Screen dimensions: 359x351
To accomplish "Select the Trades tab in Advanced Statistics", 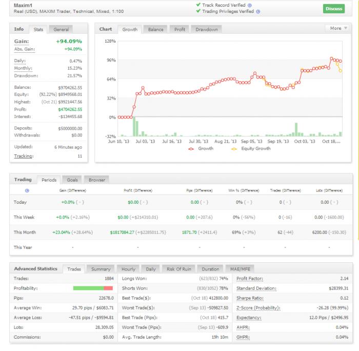I will tap(74, 269).
